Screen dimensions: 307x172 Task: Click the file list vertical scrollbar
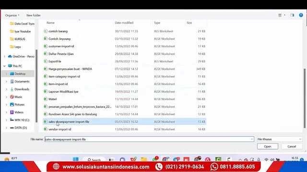click(305, 98)
